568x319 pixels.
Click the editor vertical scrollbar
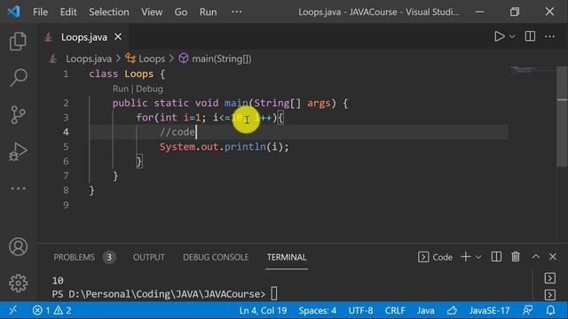[x=562, y=116]
